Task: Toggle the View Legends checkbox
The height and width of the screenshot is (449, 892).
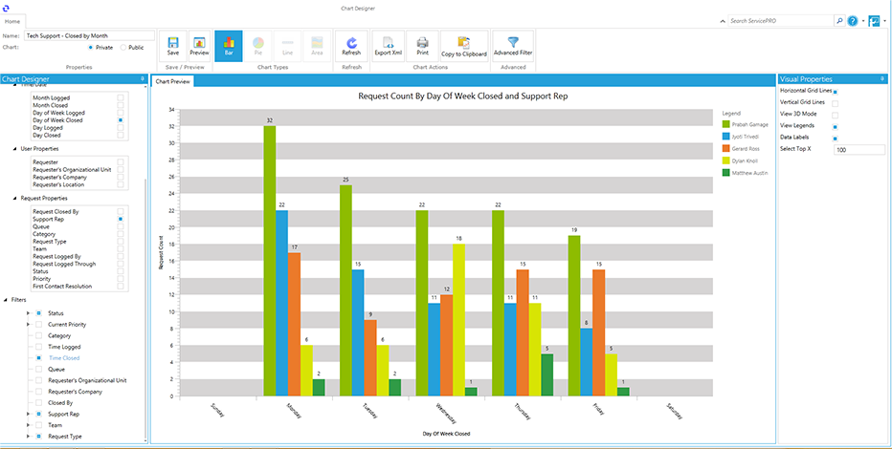Action: [x=836, y=127]
